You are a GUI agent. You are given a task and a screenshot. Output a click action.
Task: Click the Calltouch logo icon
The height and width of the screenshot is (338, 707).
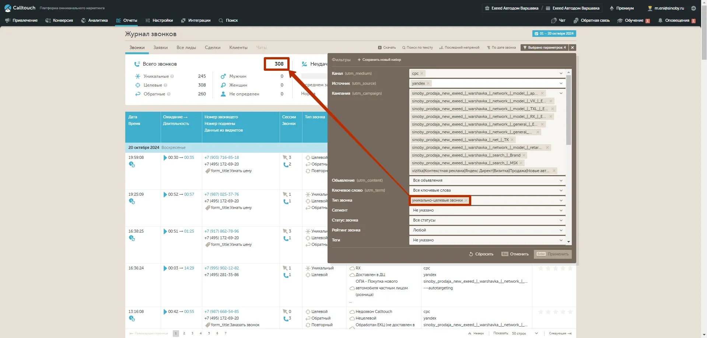click(8, 8)
